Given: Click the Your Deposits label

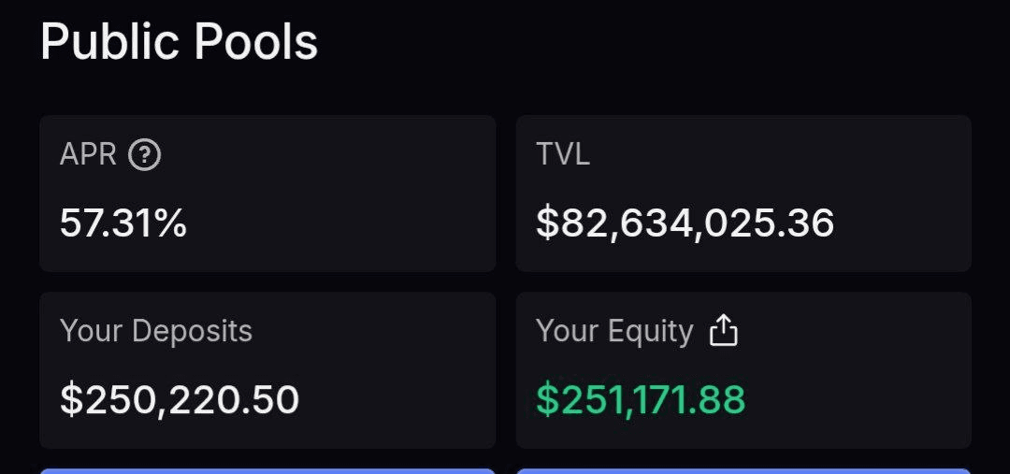Looking at the screenshot, I should (156, 331).
